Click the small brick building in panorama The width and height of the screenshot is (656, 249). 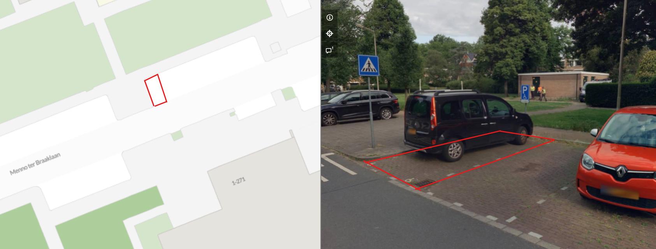click(x=563, y=86)
